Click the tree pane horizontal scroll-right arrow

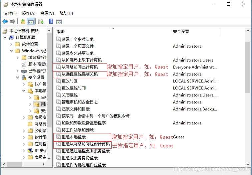(44, 164)
